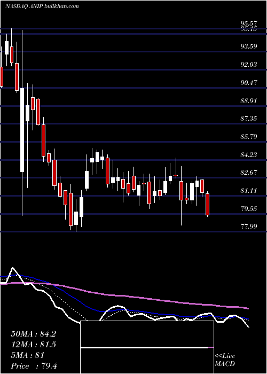Click the 5MA : 81 readout
This screenshot has width=267, height=374.
(x=28, y=355)
